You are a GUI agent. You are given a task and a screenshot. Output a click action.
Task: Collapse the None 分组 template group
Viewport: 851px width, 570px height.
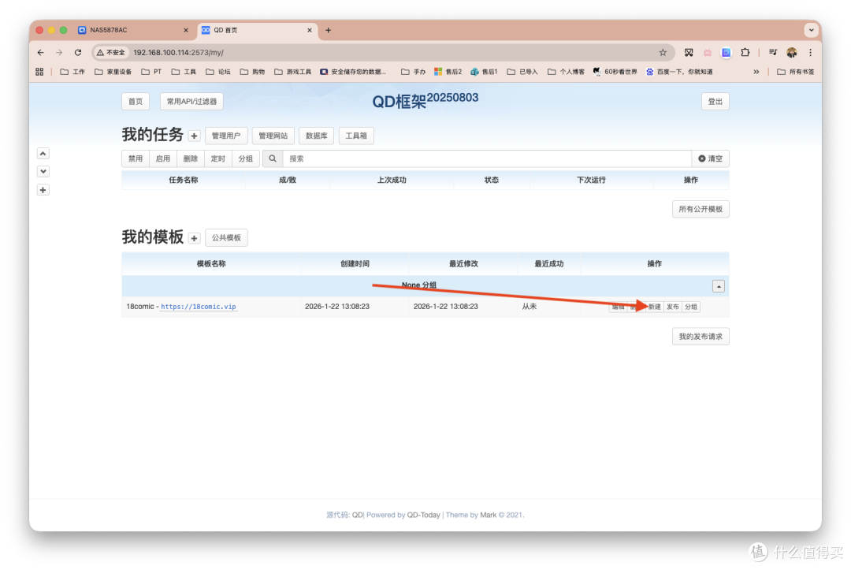[719, 286]
